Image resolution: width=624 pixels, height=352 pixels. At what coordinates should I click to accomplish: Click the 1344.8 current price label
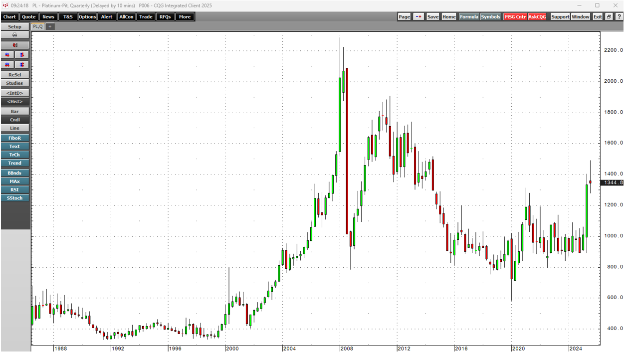[x=613, y=183]
